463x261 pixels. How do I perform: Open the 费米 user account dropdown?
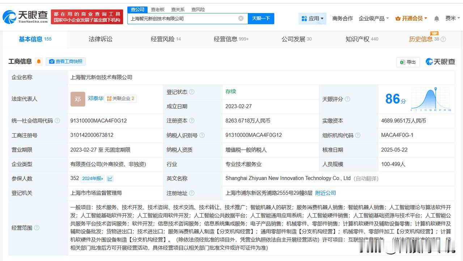(x=452, y=18)
